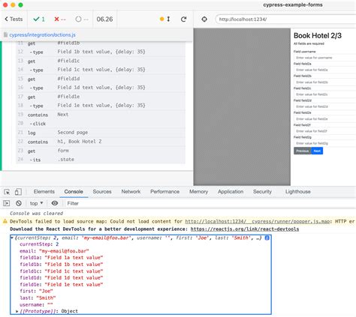Screen dimensions: 356x317
Task: Select command row 19 contains Next
Action: tap(101, 115)
